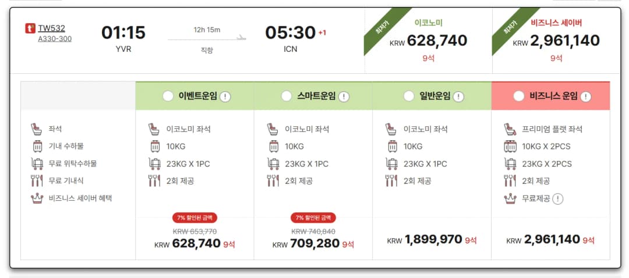629x278 pixels.
Task: Click info icon next to 스마트운임
Action: (x=344, y=97)
